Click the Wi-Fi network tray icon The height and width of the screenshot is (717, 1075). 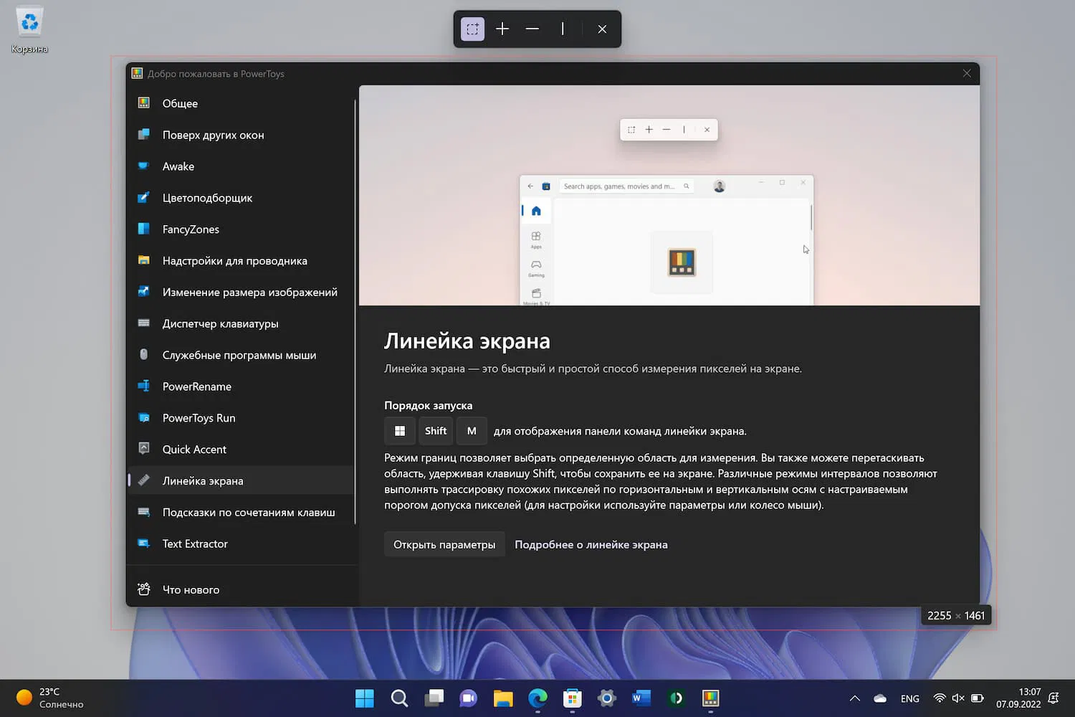pos(940,698)
